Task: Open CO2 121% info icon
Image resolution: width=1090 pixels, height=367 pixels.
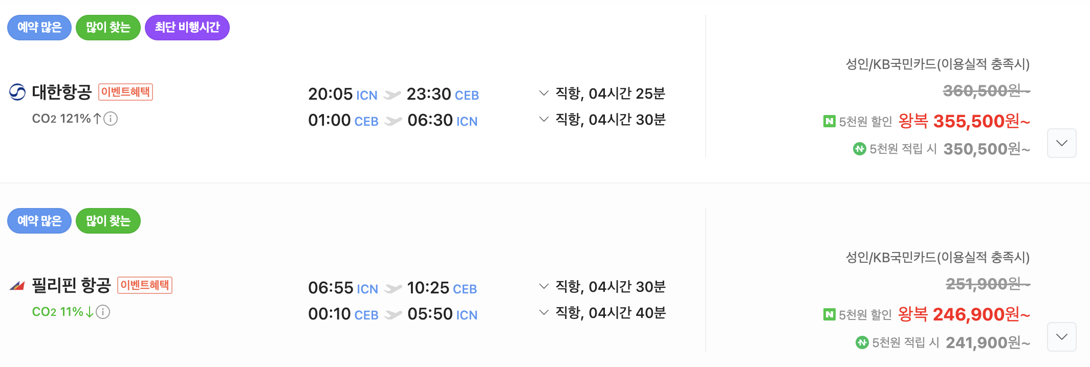Action: pyautogui.click(x=111, y=119)
